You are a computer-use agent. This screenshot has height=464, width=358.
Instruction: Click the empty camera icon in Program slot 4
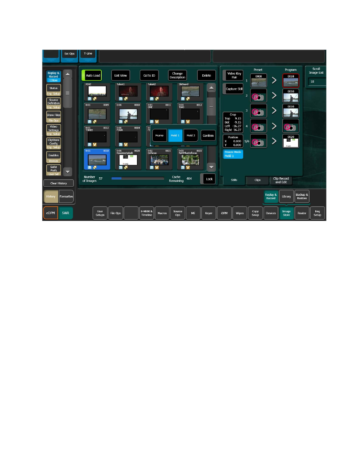290,127
